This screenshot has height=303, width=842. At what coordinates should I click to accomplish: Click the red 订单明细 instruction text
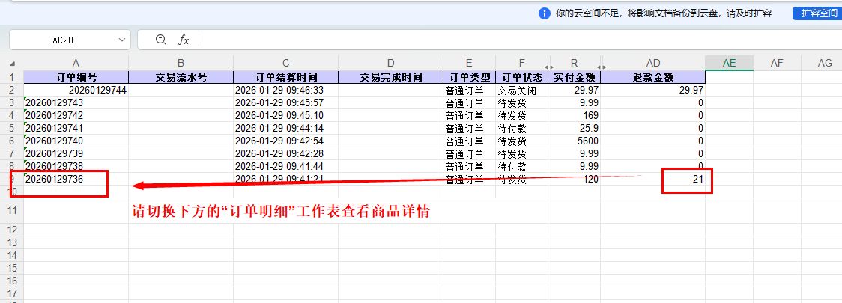pyautogui.click(x=282, y=211)
